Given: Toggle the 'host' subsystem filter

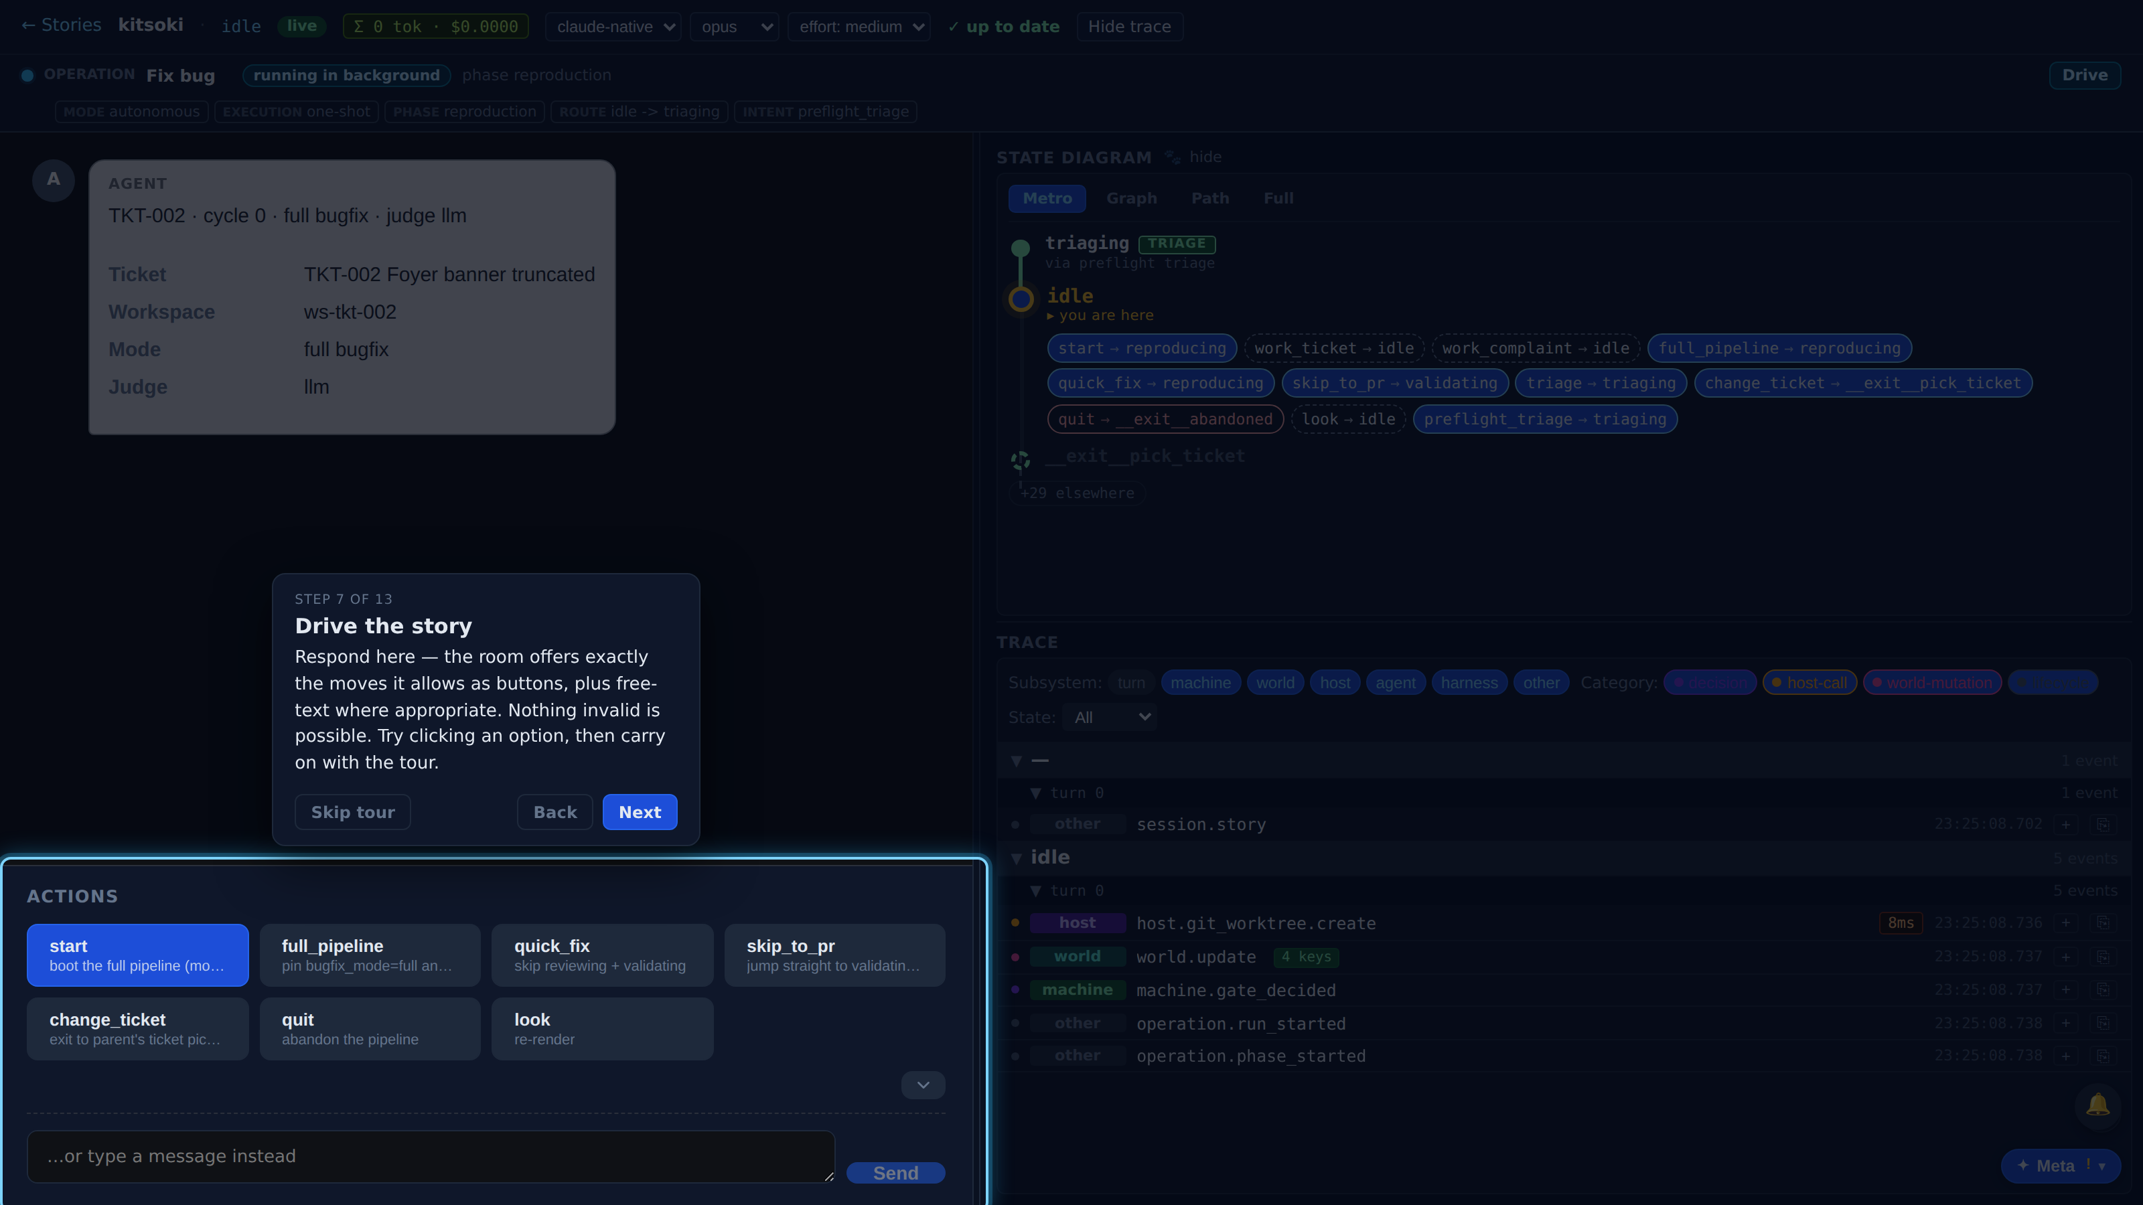Looking at the screenshot, I should coord(1335,683).
